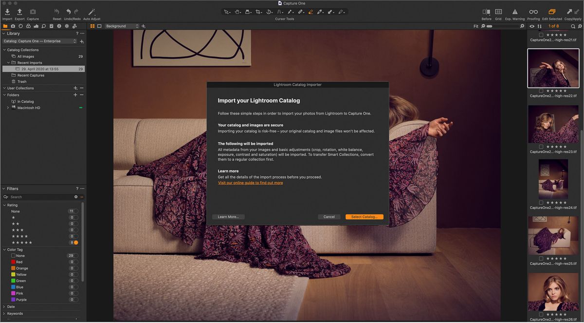The width and height of the screenshot is (584, 323).
Task: Open the Grid overlay
Action: point(498,12)
